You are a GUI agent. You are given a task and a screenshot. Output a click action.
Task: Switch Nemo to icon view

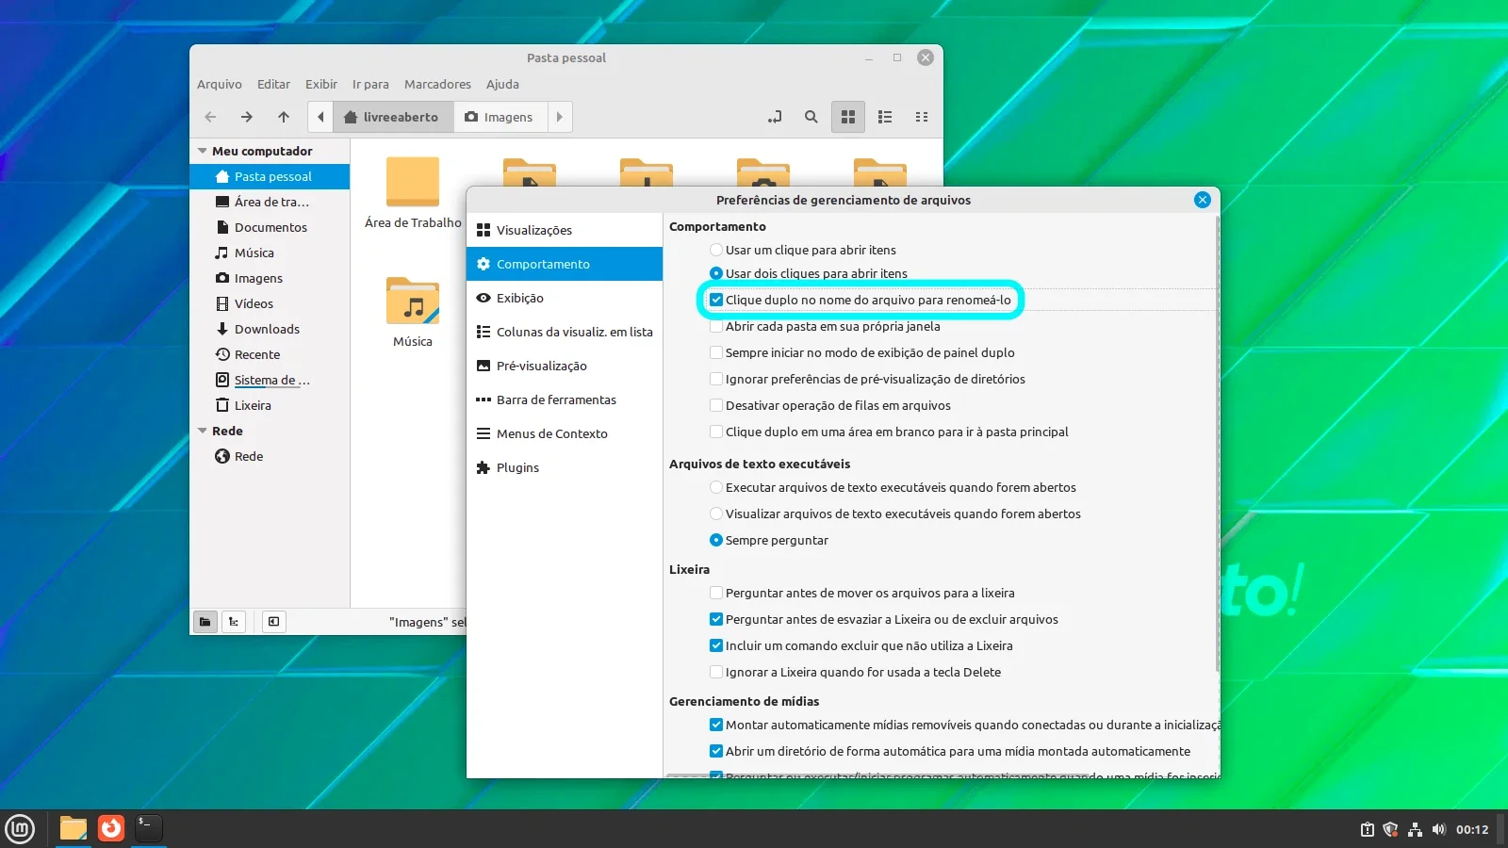(848, 117)
